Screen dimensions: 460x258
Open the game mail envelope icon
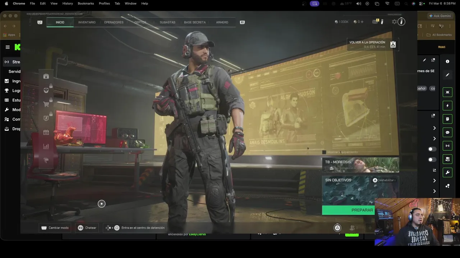(375, 22)
